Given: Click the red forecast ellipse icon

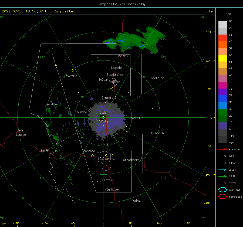Looking at the screenshot, I should [x=222, y=196].
